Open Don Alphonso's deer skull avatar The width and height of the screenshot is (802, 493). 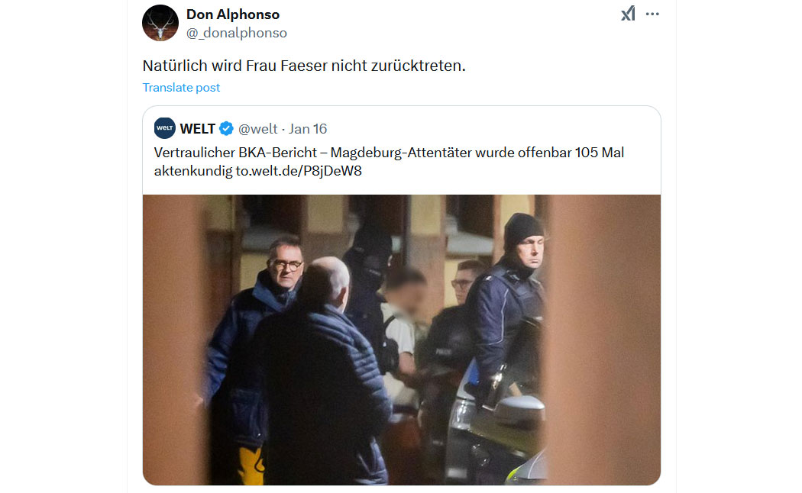tap(160, 23)
